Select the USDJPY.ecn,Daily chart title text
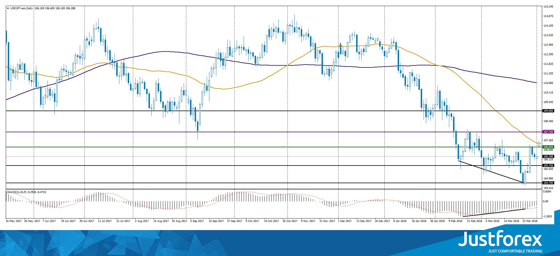This screenshot has width=560, height=256. (22, 8)
